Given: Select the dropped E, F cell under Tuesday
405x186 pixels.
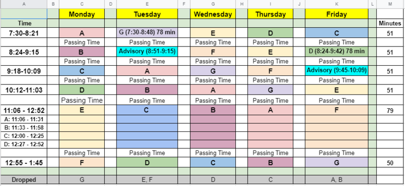Looking at the screenshot, I should (147, 179).
